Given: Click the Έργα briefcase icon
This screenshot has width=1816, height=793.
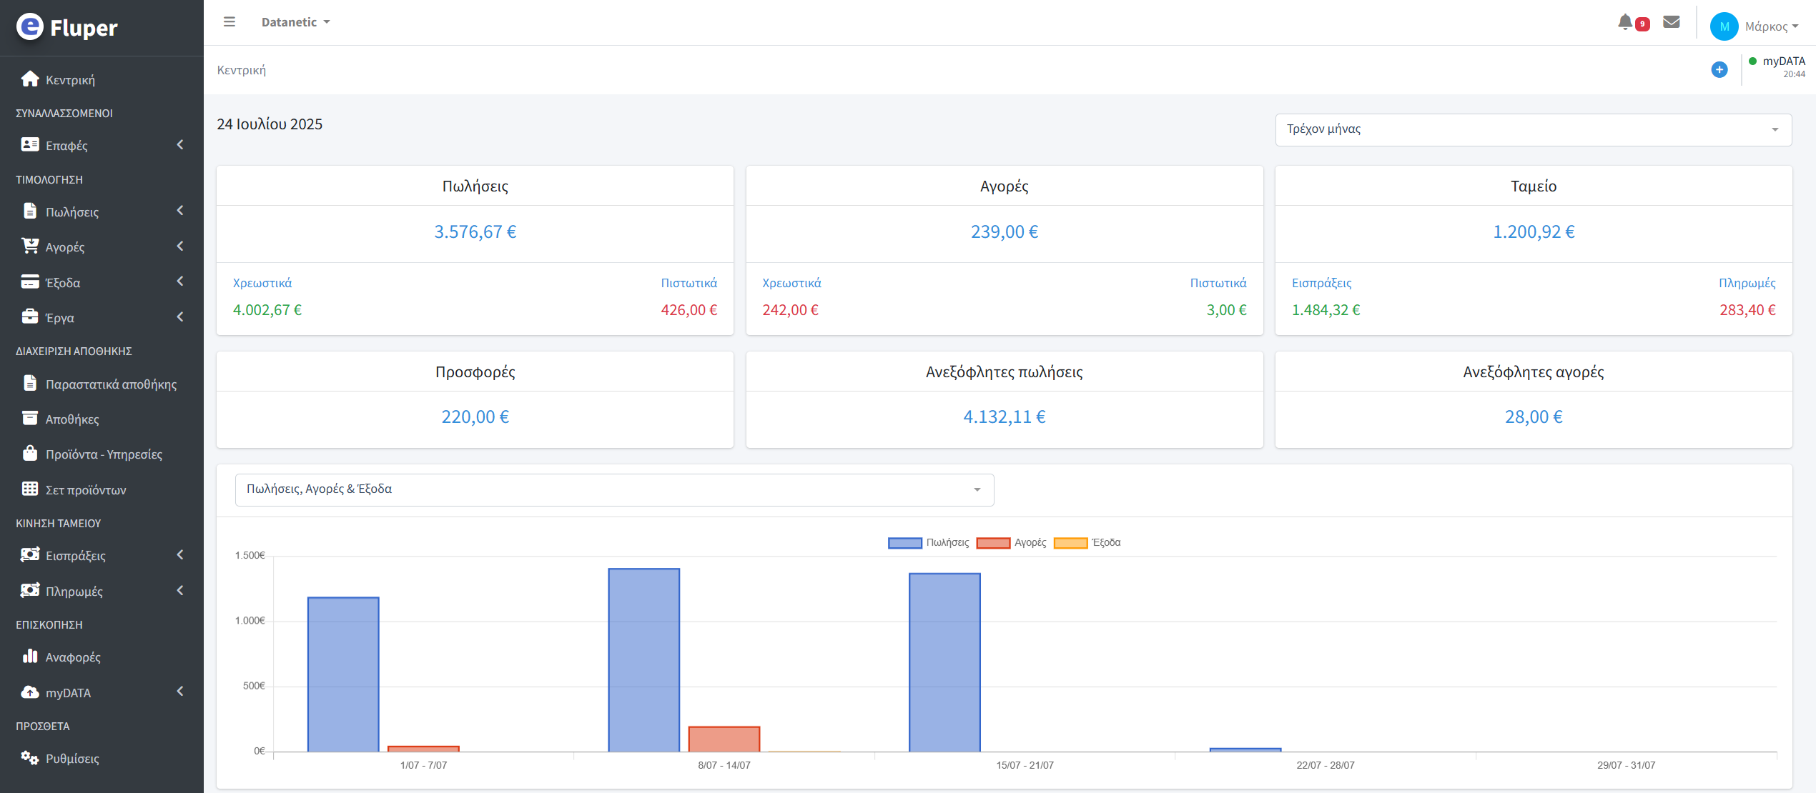Looking at the screenshot, I should click(30, 316).
